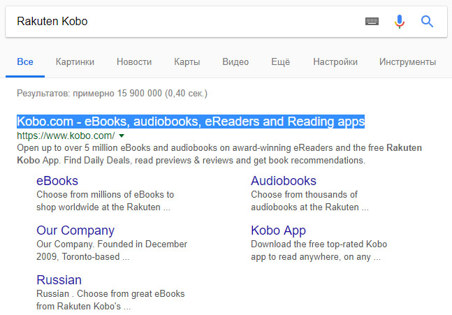
Task: Open the eBooks sitelink
Action: (57, 181)
